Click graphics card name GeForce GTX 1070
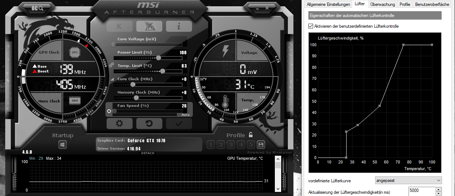 coord(146,141)
